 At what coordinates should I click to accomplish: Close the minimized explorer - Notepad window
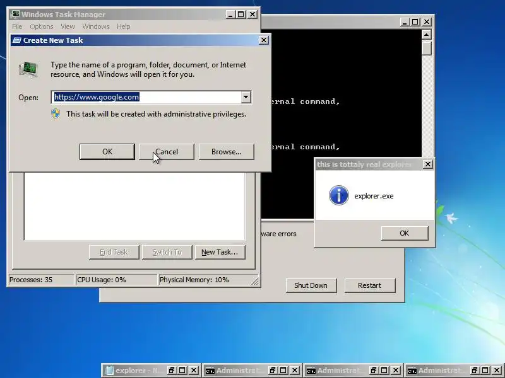coord(194,370)
